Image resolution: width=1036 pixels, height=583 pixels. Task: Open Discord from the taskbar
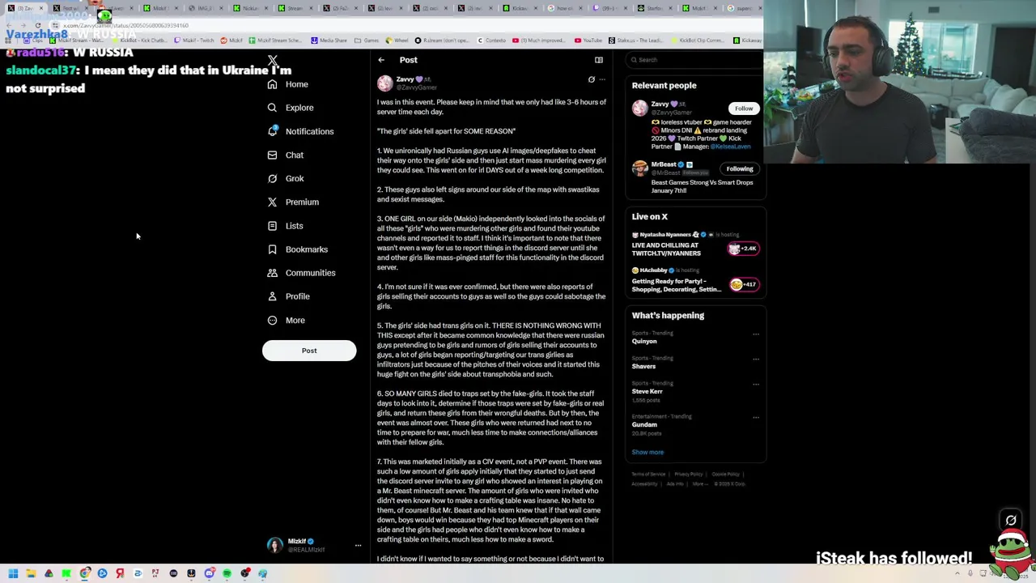209,574
